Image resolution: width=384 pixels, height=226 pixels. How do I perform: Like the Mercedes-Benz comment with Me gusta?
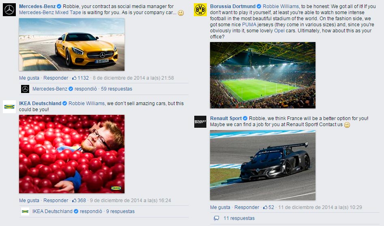(29, 78)
